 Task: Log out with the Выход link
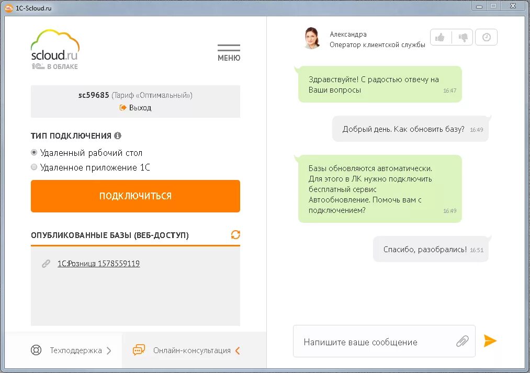pos(140,108)
